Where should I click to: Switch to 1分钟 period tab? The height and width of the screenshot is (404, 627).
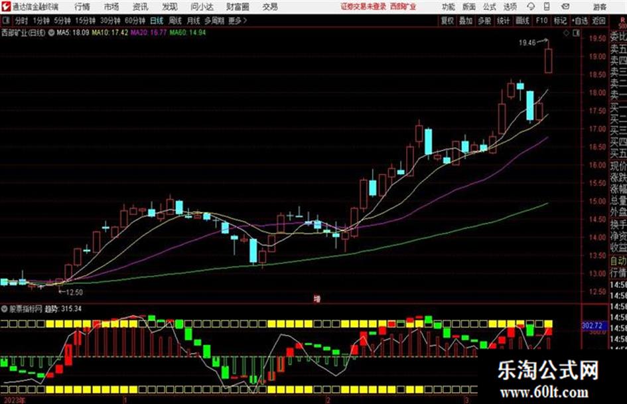(40, 21)
